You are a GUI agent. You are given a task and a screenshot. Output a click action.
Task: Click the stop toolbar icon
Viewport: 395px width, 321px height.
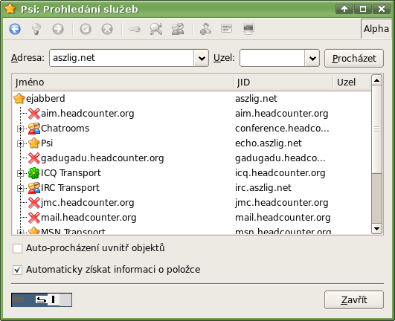click(x=107, y=29)
